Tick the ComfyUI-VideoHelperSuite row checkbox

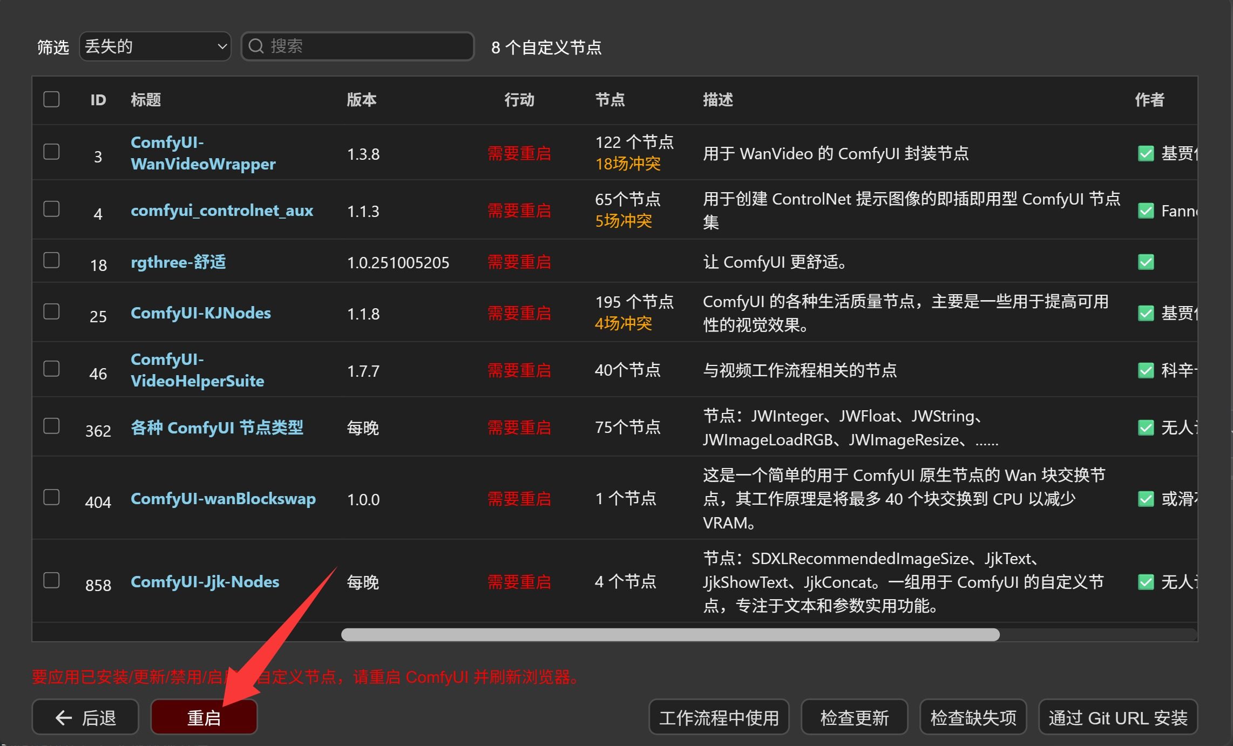(51, 369)
